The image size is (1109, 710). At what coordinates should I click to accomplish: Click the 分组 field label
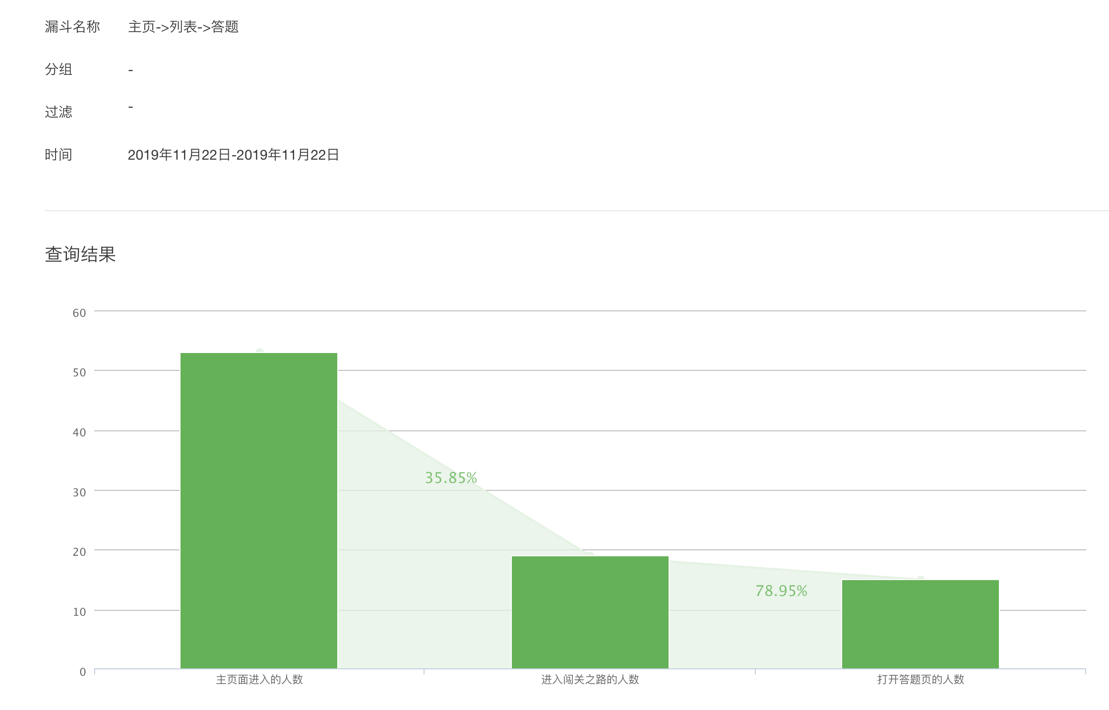[59, 69]
